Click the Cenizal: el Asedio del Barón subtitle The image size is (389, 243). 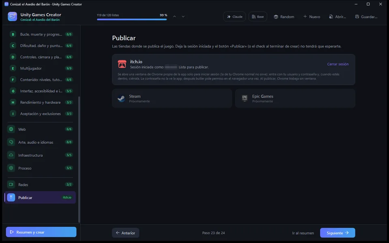(x=40, y=20)
